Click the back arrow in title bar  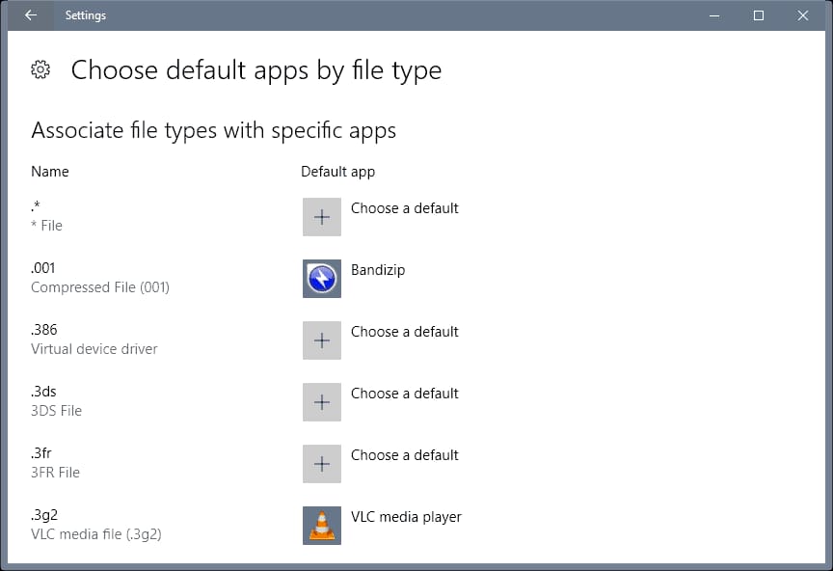[31, 15]
